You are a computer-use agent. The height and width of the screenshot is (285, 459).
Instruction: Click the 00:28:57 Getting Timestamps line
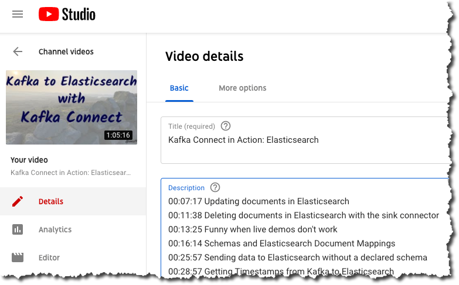click(x=281, y=272)
